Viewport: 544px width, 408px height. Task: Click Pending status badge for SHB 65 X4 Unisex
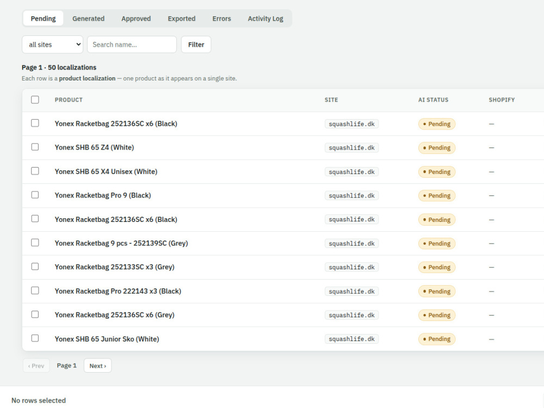(x=436, y=172)
